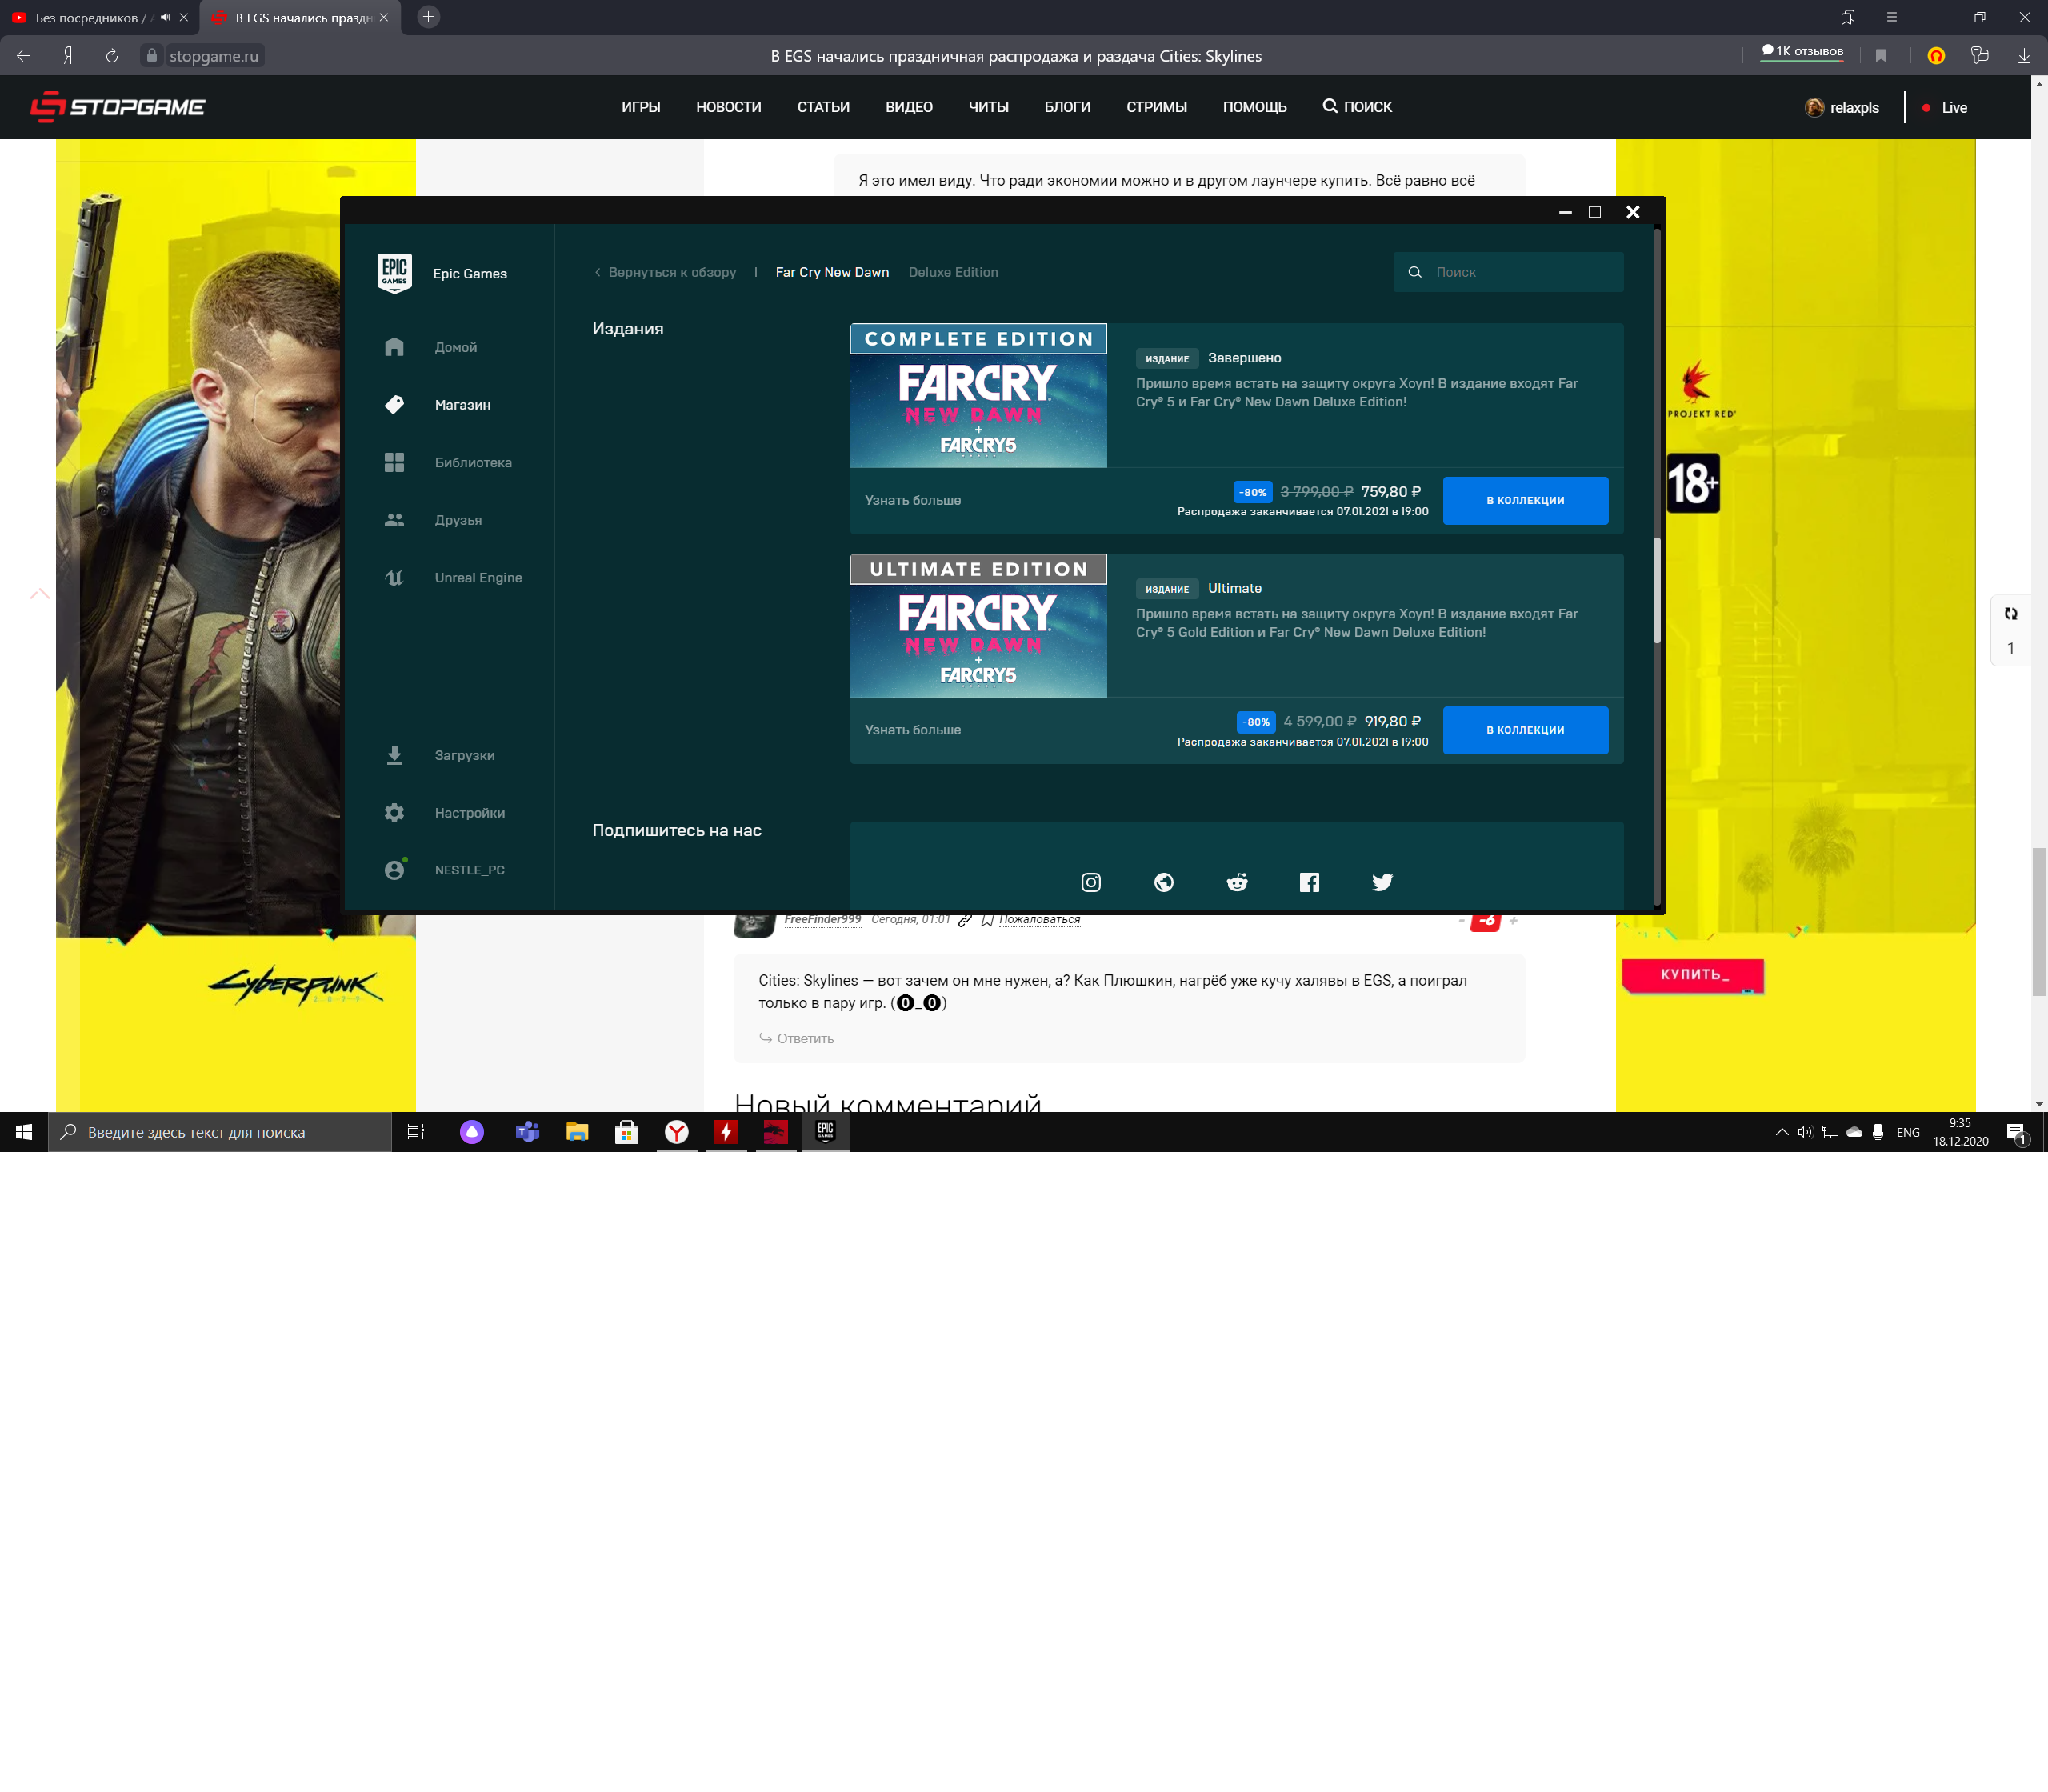Viewport: 2048px width, 1792px height.
Task: Open browser downloads arrow icon
Action: (x=2024, y=56)
